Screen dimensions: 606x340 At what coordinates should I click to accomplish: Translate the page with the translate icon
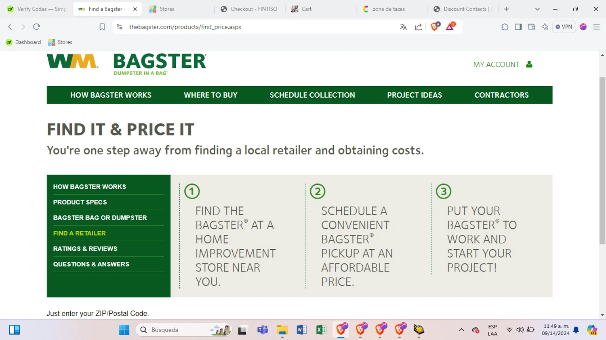(x=403, y=27)
